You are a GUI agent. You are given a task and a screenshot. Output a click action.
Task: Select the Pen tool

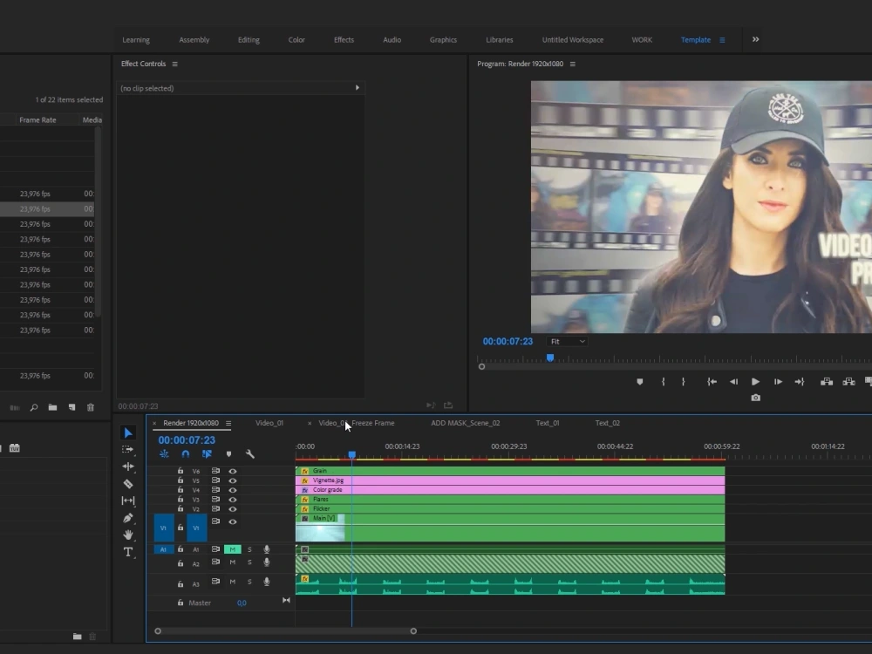[x=128, y=518]
